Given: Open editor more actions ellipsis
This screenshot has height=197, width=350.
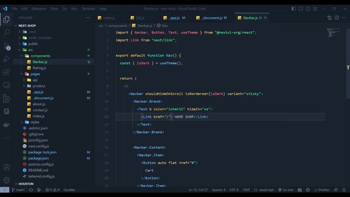Looking at the screenshot, I should click(344, 18).
